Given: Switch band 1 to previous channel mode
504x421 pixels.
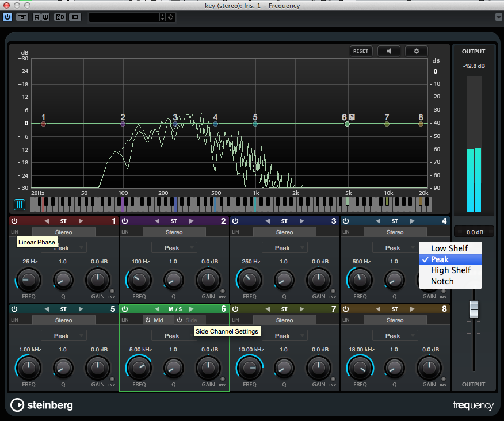Looking at the screenshot, I should point(47,221).
